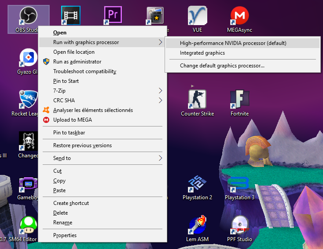
Task: Expand the Run with graphics processor arrow
Action: (x=161, y=42)
